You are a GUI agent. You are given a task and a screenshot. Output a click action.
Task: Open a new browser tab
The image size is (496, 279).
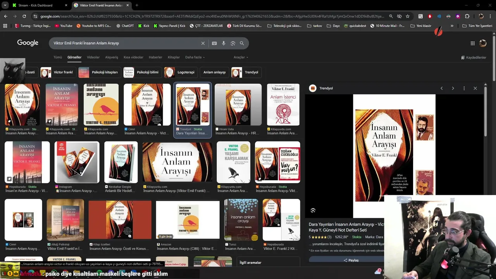136,5
